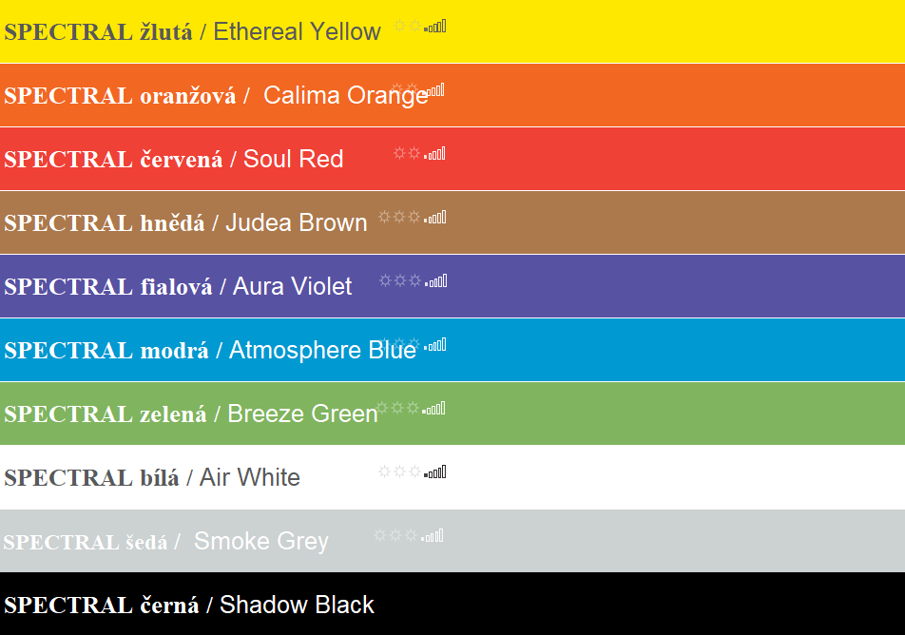
Task: Open the SPECTRAL oranžová / Calima Orange entry
Action: tap(216, 96)
